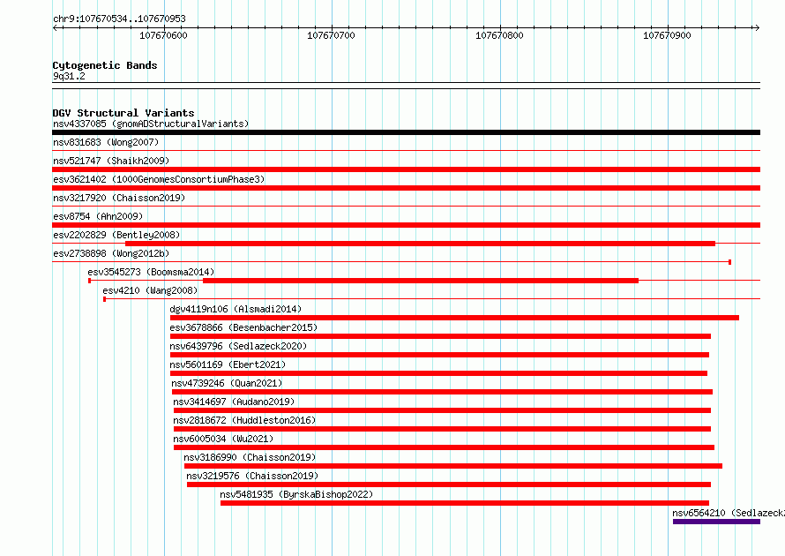Select the thick red bar of esv2202829

coord(420,244)
